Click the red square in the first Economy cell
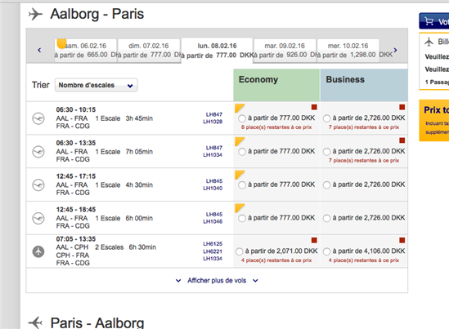This screenshot has width=449, height=329. tap(314, 107)
